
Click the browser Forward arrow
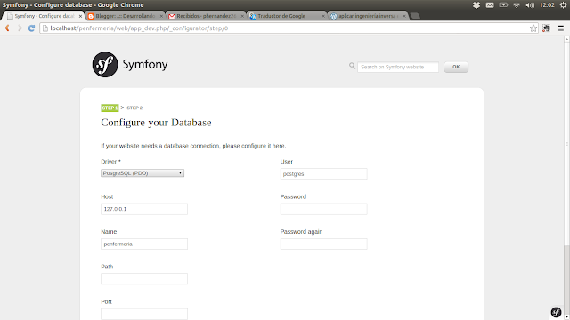pyautogui.click(x=20, y=28)
